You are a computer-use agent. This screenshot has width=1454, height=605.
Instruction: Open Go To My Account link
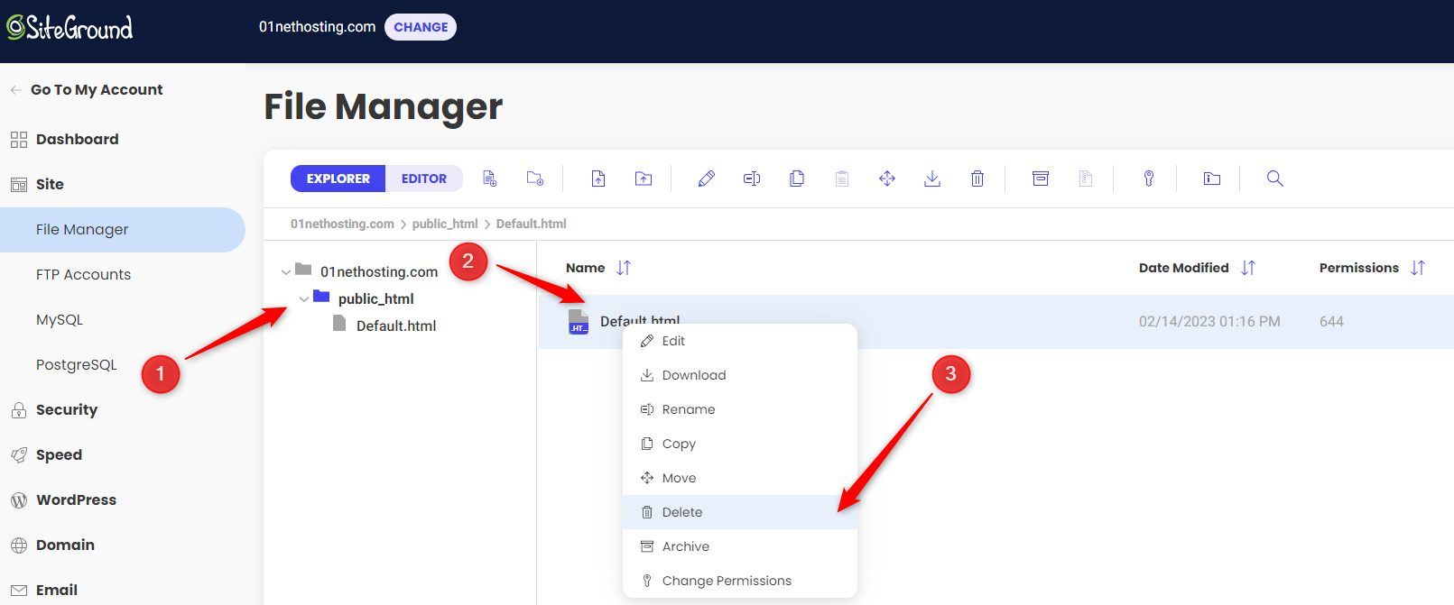click(x=97, y=89)
